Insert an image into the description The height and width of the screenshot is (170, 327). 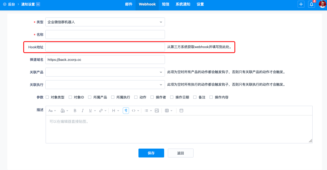157,111
